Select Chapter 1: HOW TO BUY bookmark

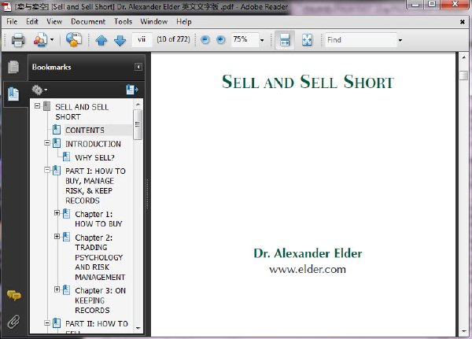point(98,219)
